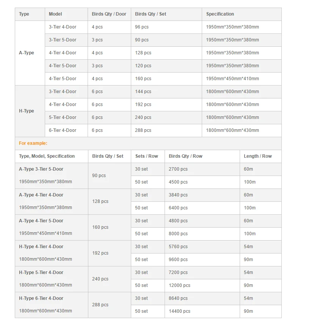Select the "3840 pcs" cell
The height and width of the screenshot is (320, 314).
pyautogui.click(x=178, y=195)
